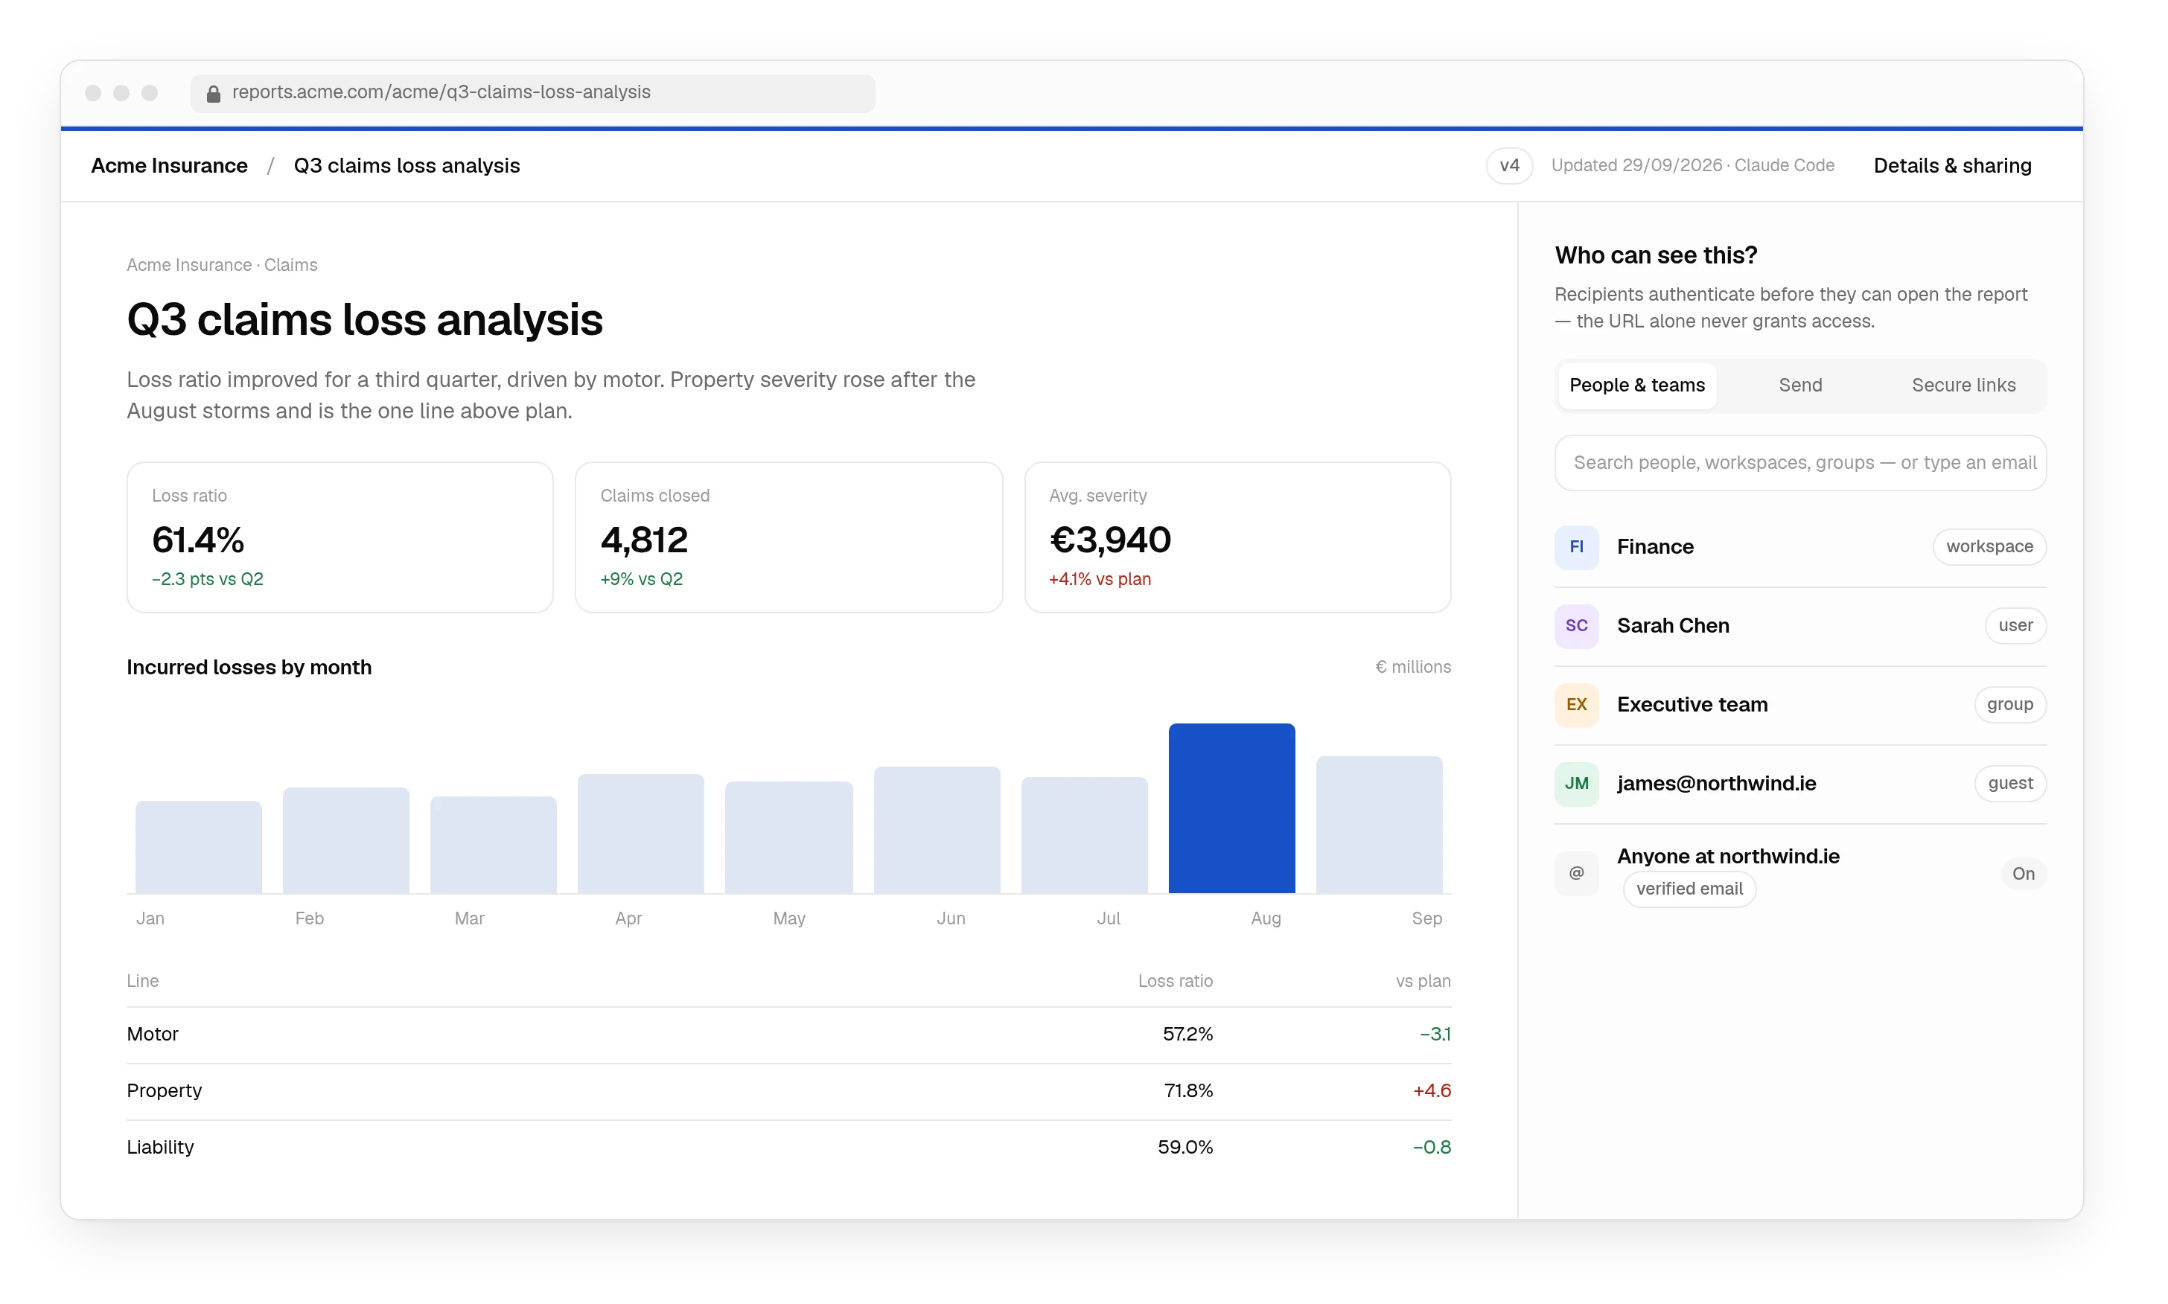The height and width of the screenshot is (1304, 2168).
Task: Click the vs plan column header
Action: click(x=1423, y=982)
